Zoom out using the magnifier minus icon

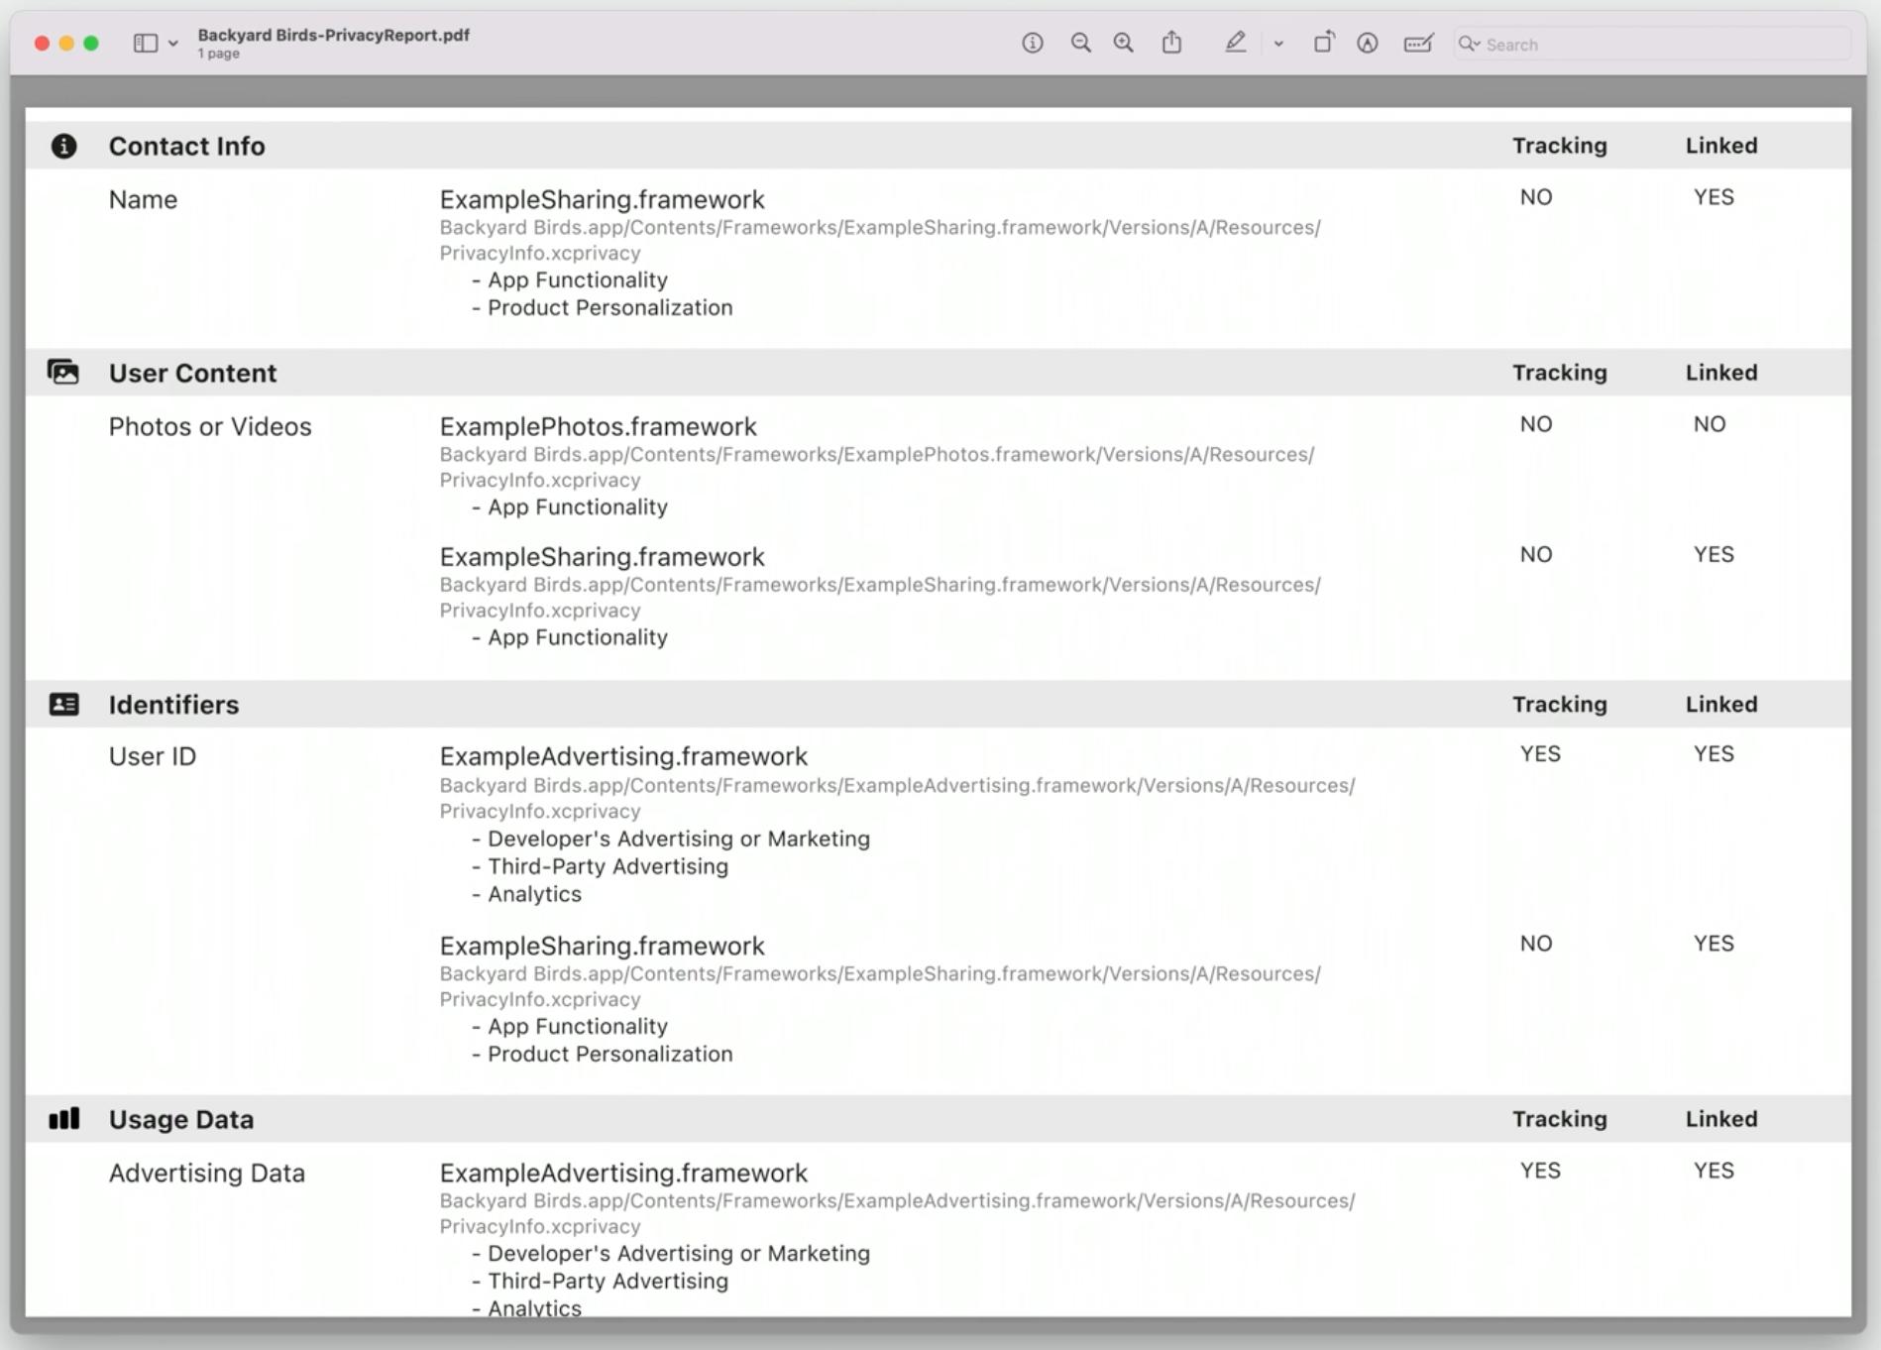click(x=1079, y=44)
